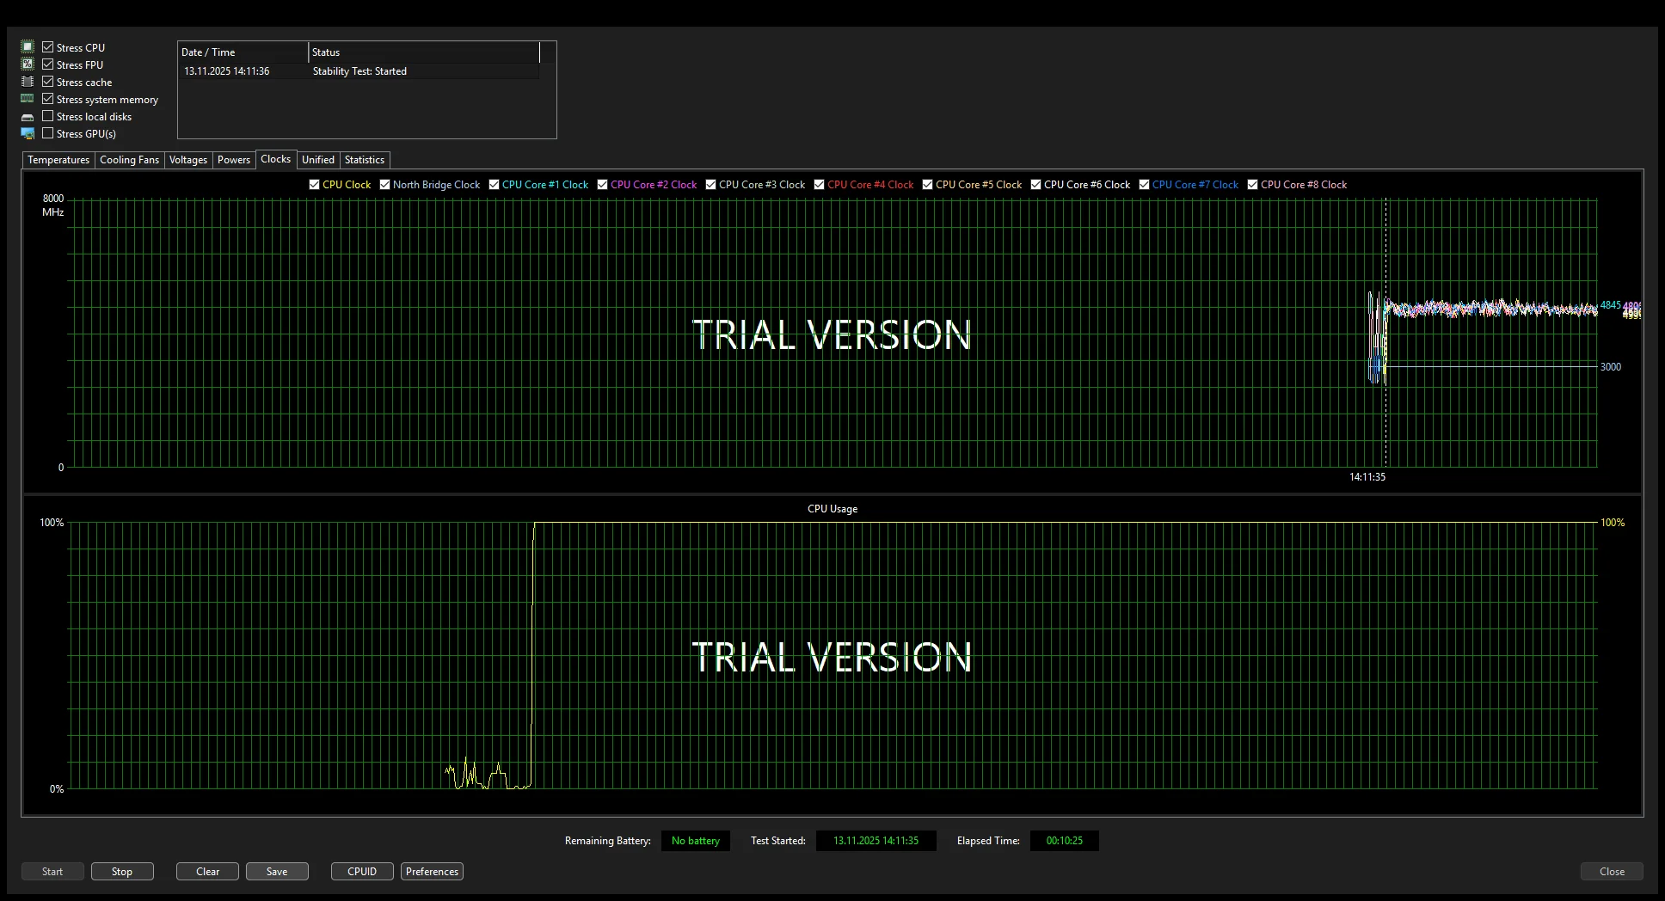Click the CPU Usage graph title

click(832, 509)
